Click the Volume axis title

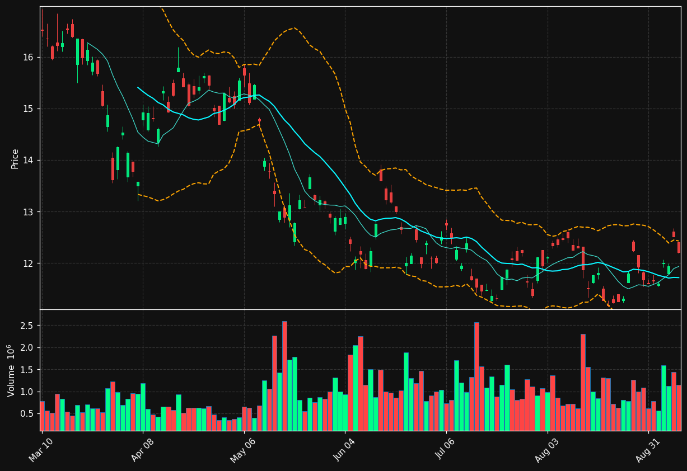coord(11,370)
